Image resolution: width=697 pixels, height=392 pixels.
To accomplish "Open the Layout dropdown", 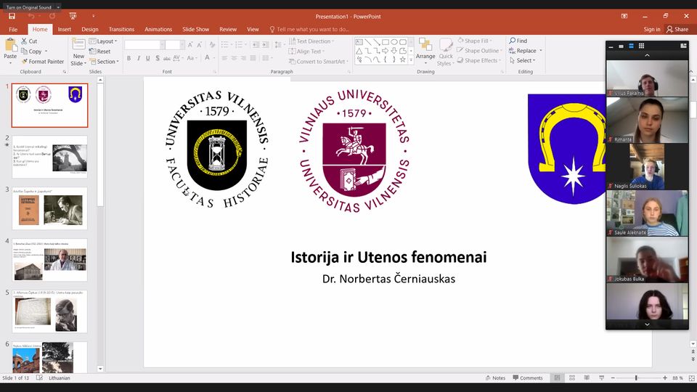I will point(103,41).
